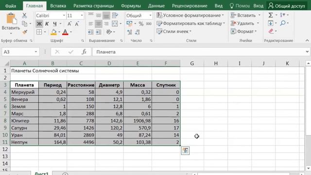Decrease decimal places
This screenshot has height=175, width=311.
tap(138, 32)
